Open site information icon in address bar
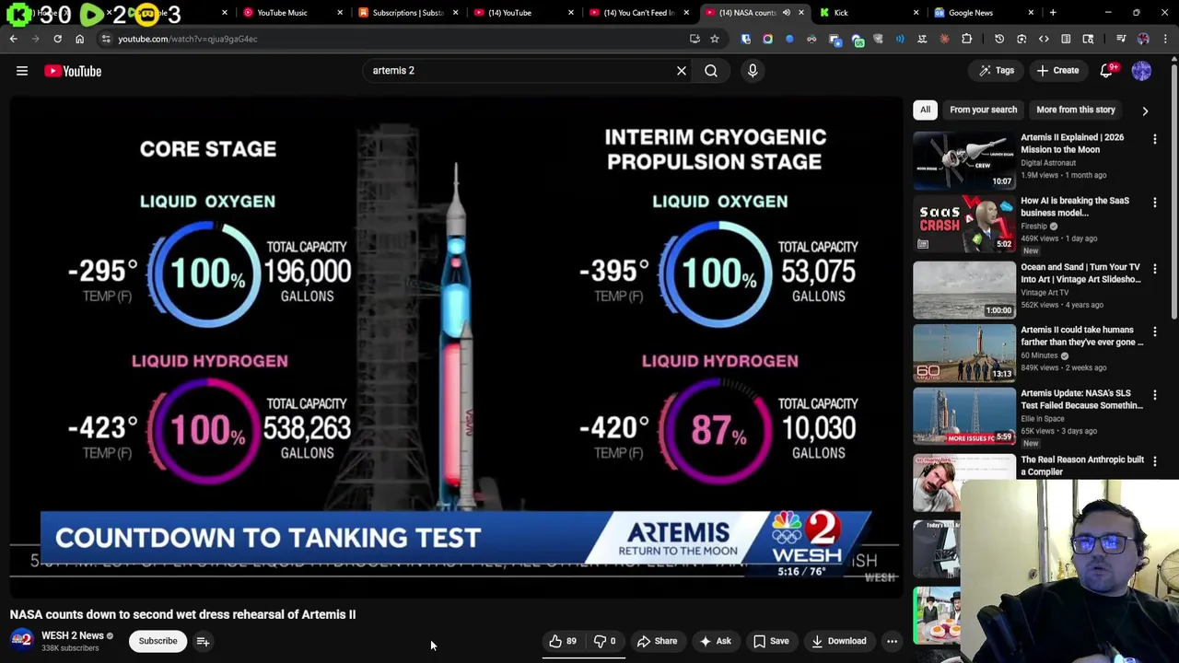Screen dimensions: 1179x663 click(106, 39)
